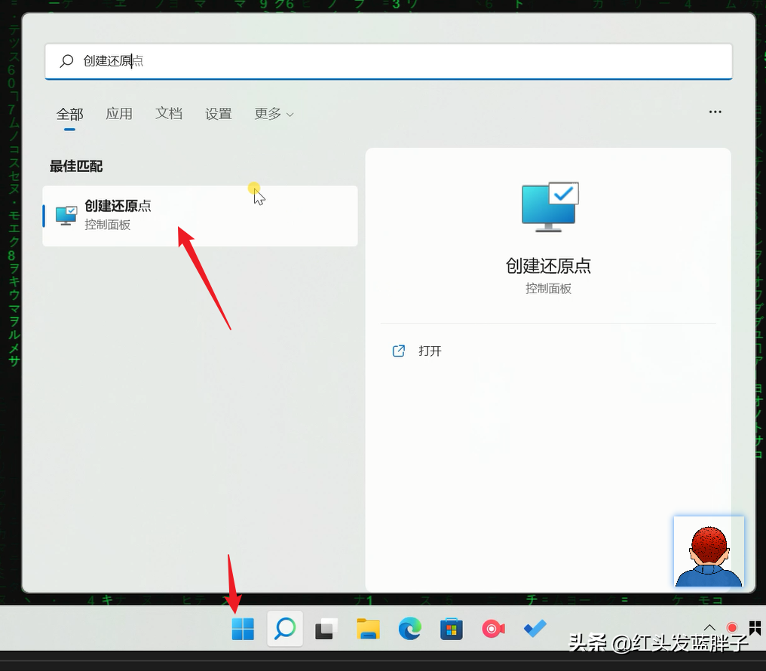Launch File Explorer from the taskbar
This screenshot has width=766, height=671.
point(368,629)
